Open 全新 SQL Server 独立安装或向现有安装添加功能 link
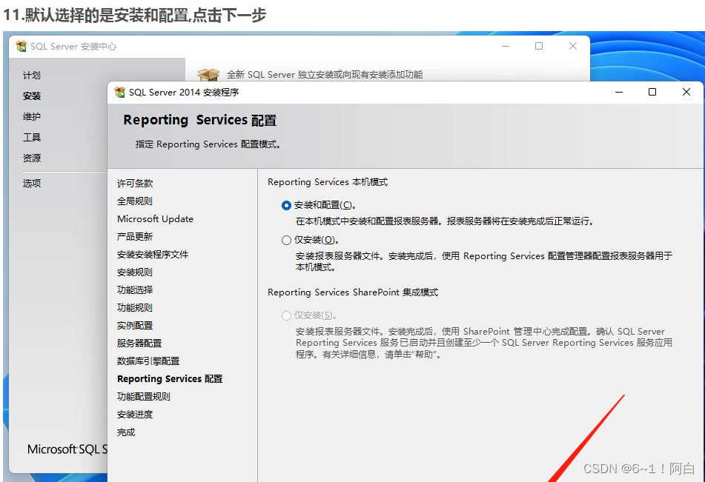705x482 pixels. (x=325, y=75)
